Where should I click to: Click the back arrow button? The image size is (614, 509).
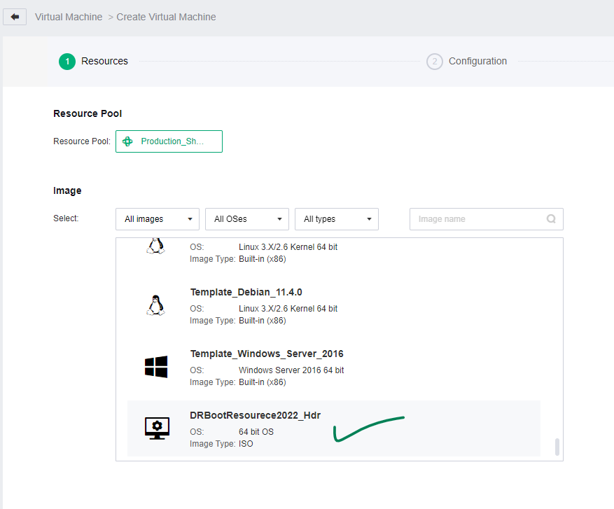tap(15, 17)
